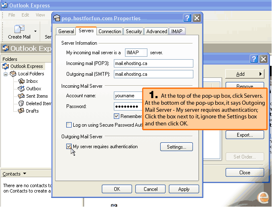Click the Outlook Express tree root icon
Viewport: 272px width, 207px height.
coord(5,66)
